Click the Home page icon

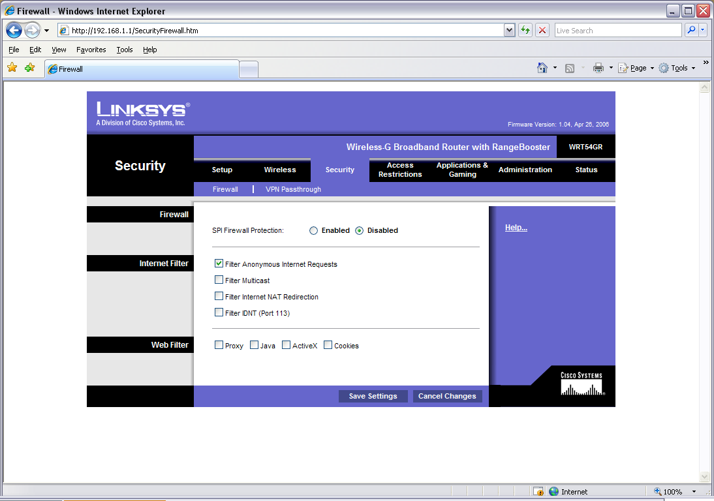point(542,68)
